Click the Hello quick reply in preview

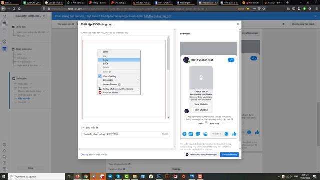point(201,124)
